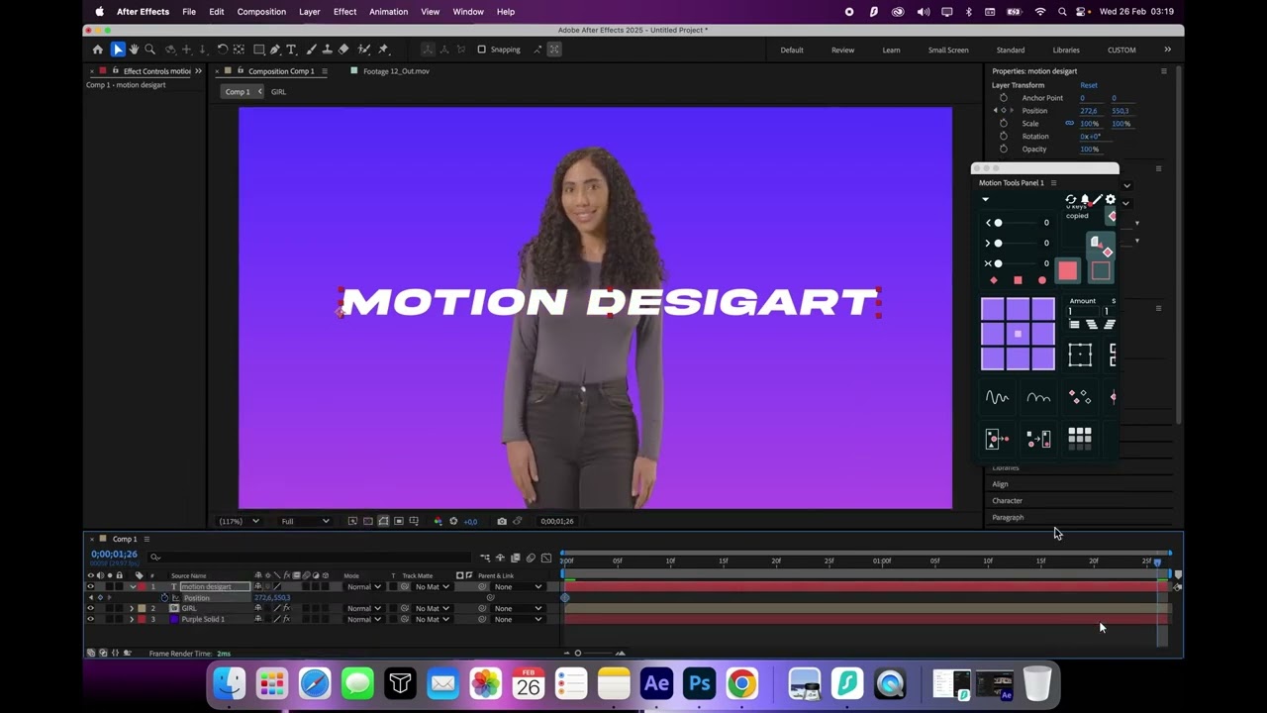Take a snapshot with camera icon in viewer
This screenshot has height=713, width=1267.
pos(502,521)
